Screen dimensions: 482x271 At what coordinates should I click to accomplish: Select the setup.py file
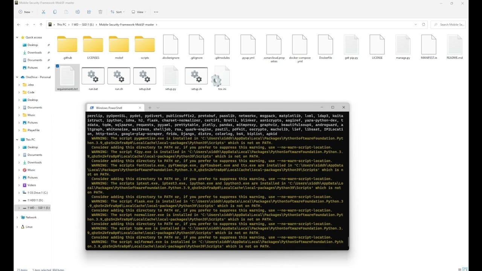point(171,78)
